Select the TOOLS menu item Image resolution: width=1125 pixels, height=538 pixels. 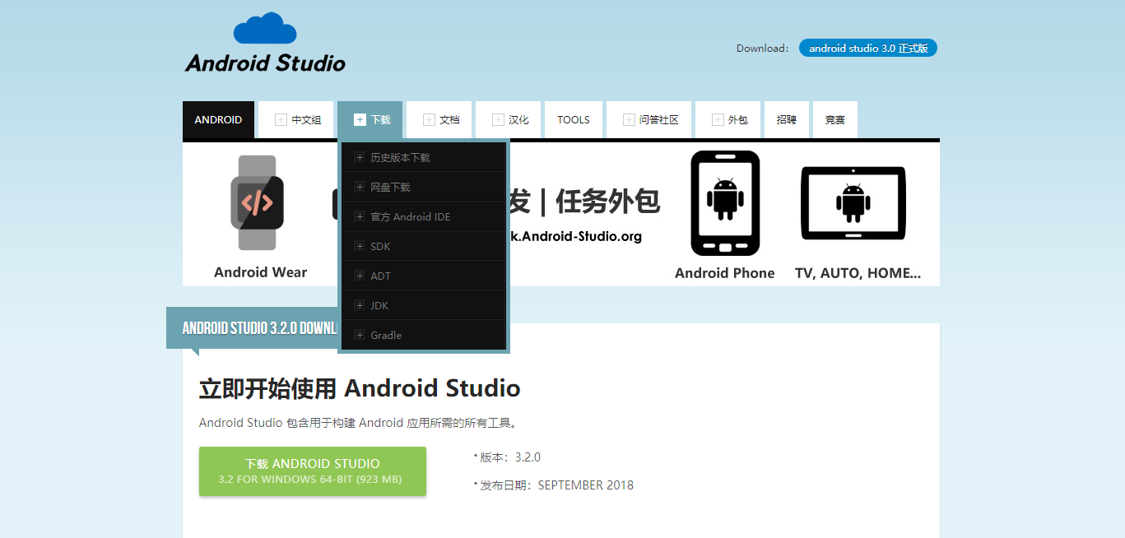[573, 119]
